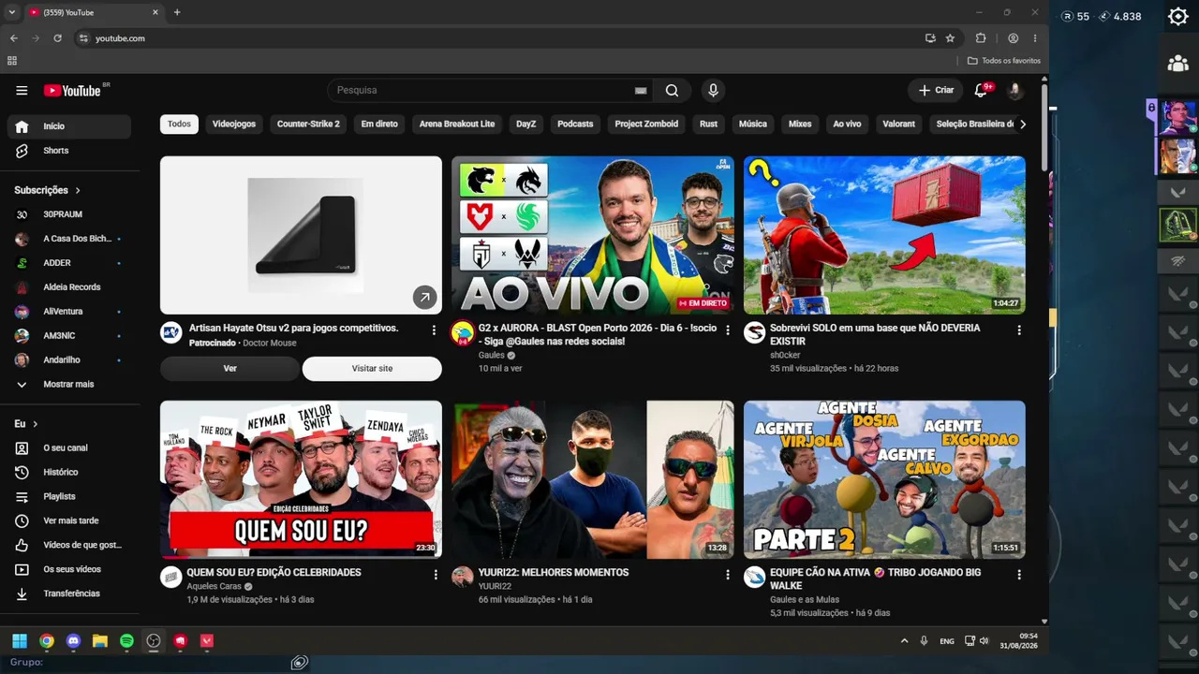Select the Todos filter chip

click(x=179, y=125)
